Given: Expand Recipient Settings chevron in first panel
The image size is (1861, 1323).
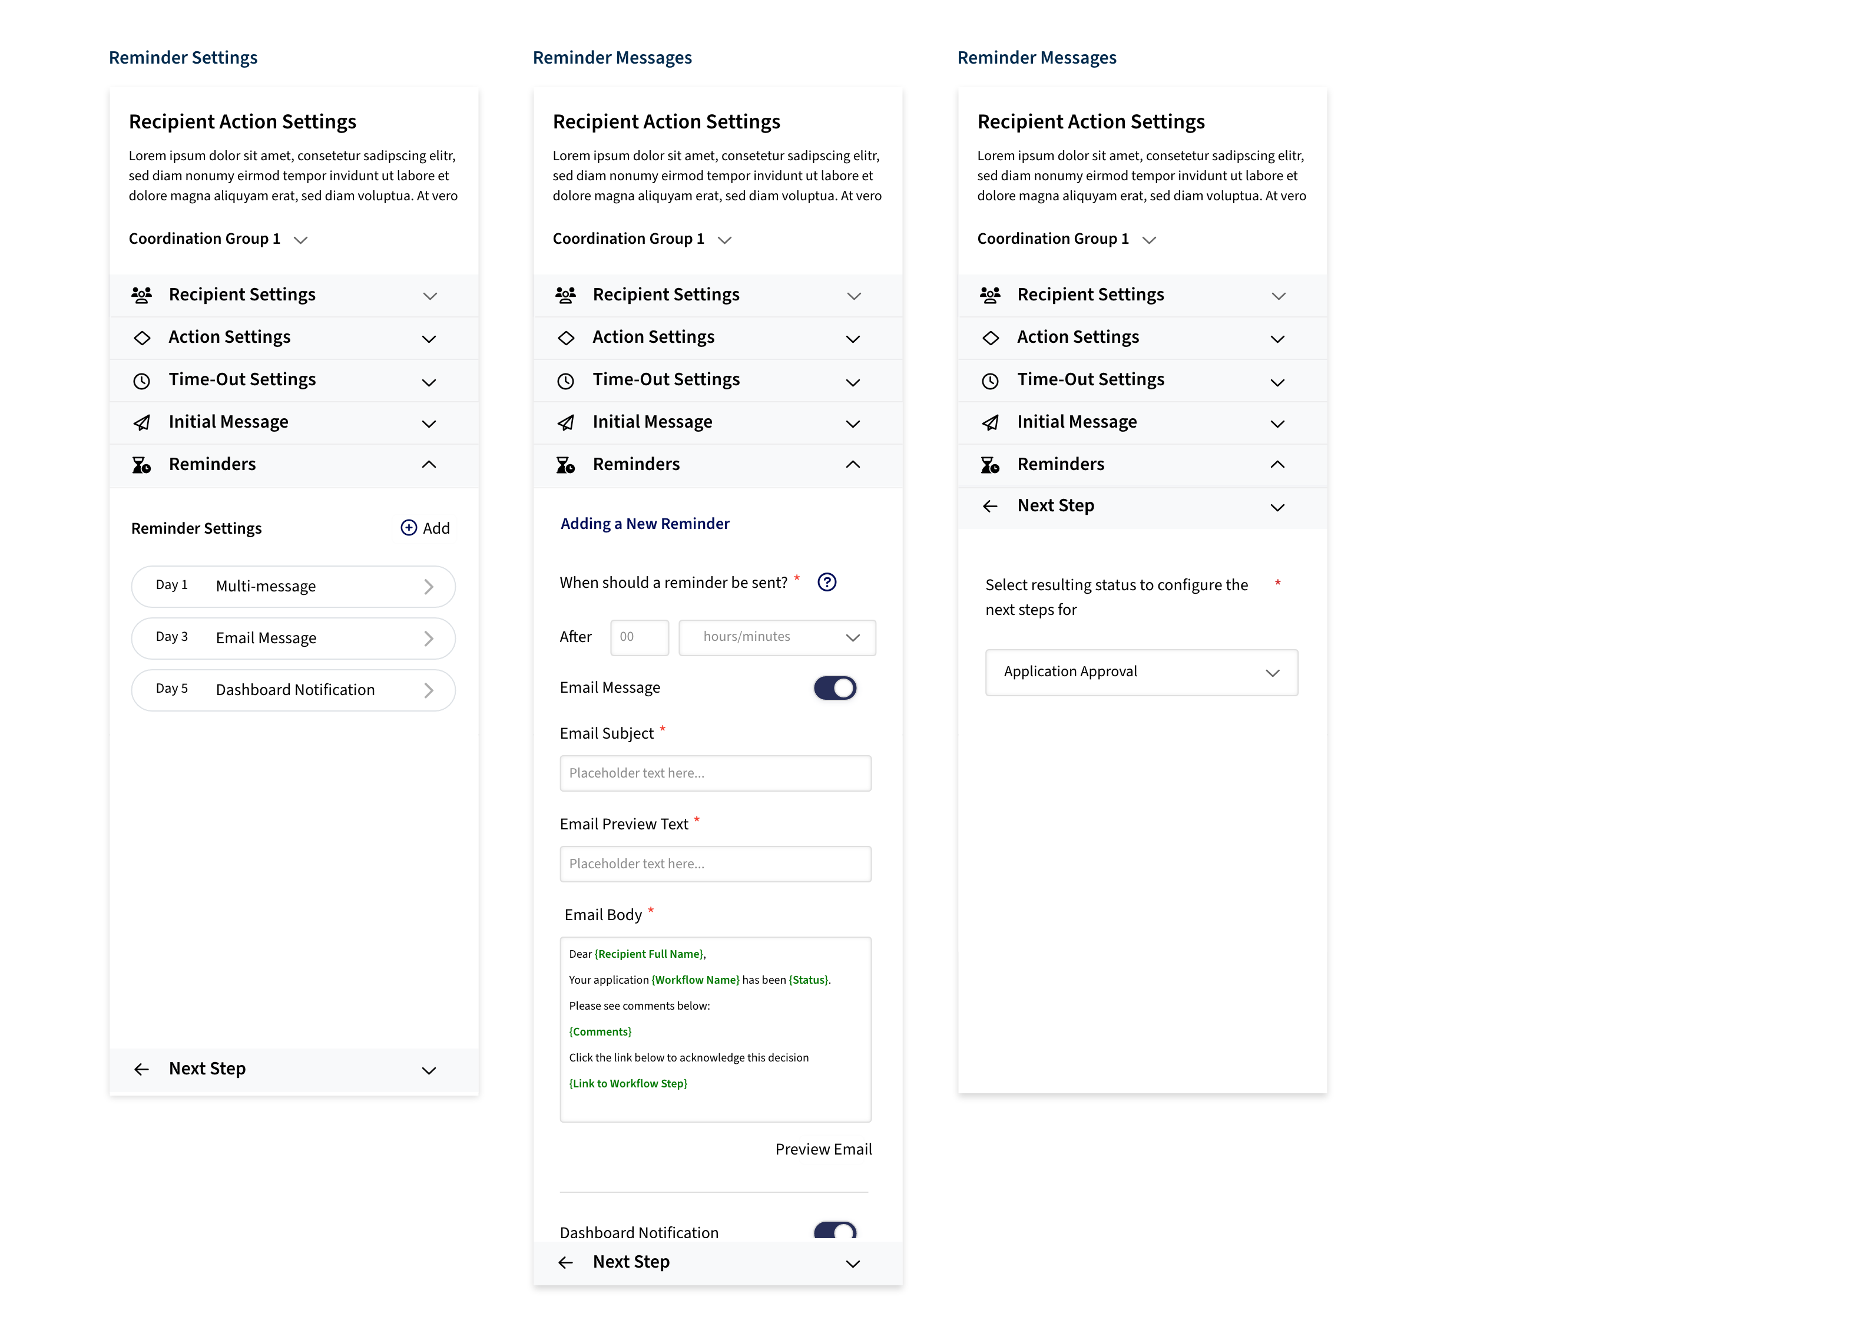Looking at the screenshot, I should (430, 296).
